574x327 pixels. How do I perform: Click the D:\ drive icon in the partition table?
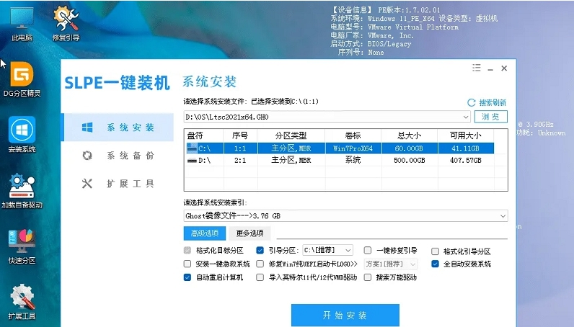click(x=192, y=160)
